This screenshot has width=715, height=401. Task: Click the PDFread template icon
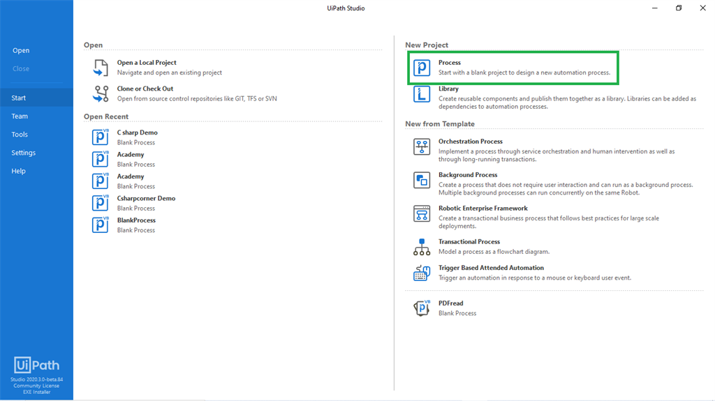[x=421, y=308]
